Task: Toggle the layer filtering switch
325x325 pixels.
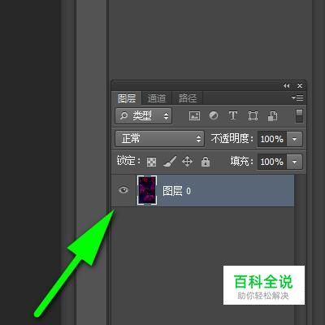Action: [299, 116]
